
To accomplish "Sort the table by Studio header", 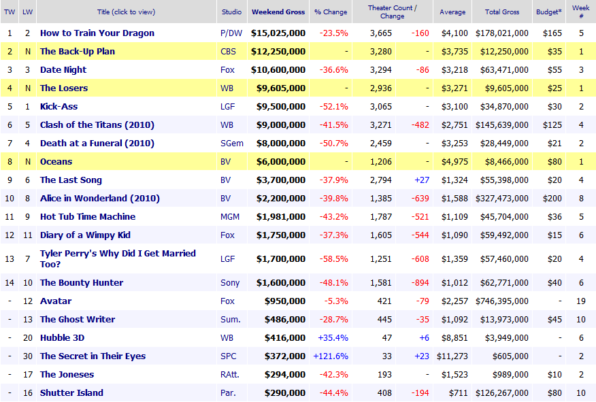I will [x=231, y=12].
